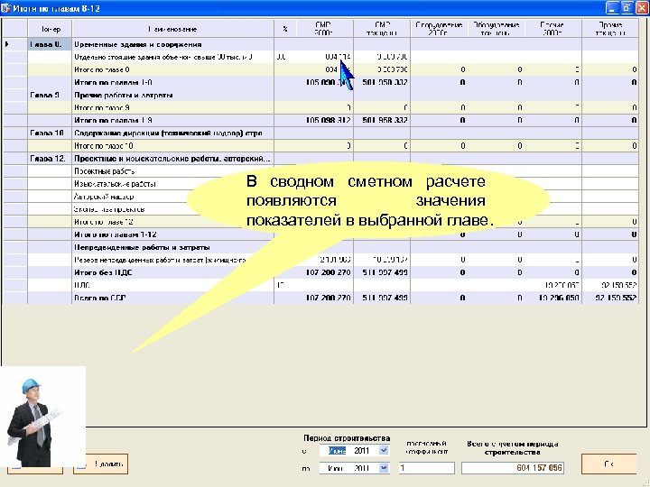Select the Глава 10 cell

(50, 133)
